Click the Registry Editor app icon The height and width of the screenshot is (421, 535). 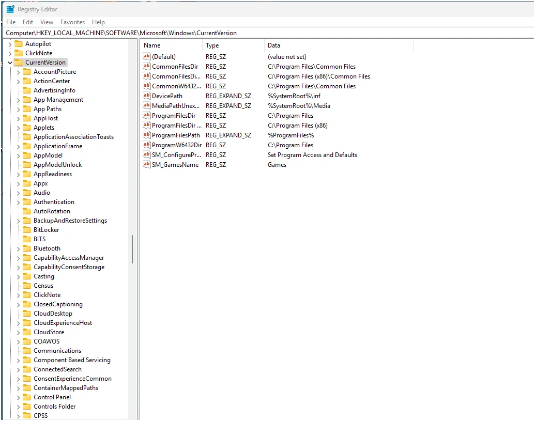point(10,9)
